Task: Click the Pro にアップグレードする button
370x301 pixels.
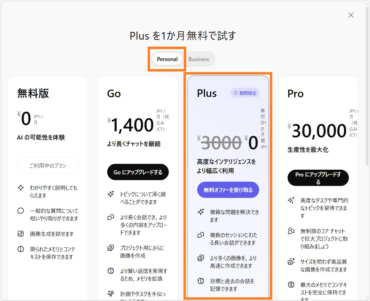Action: click(x=318, y=178)
